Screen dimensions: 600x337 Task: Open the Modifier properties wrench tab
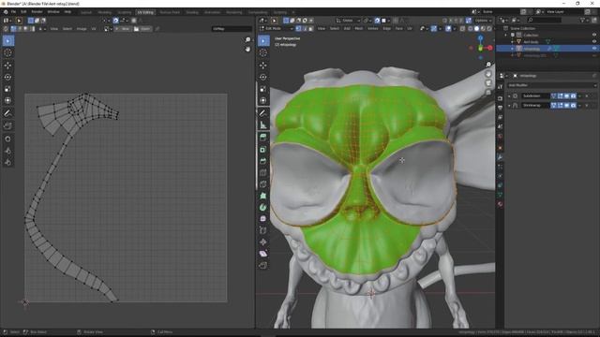(x=500, y=157)
